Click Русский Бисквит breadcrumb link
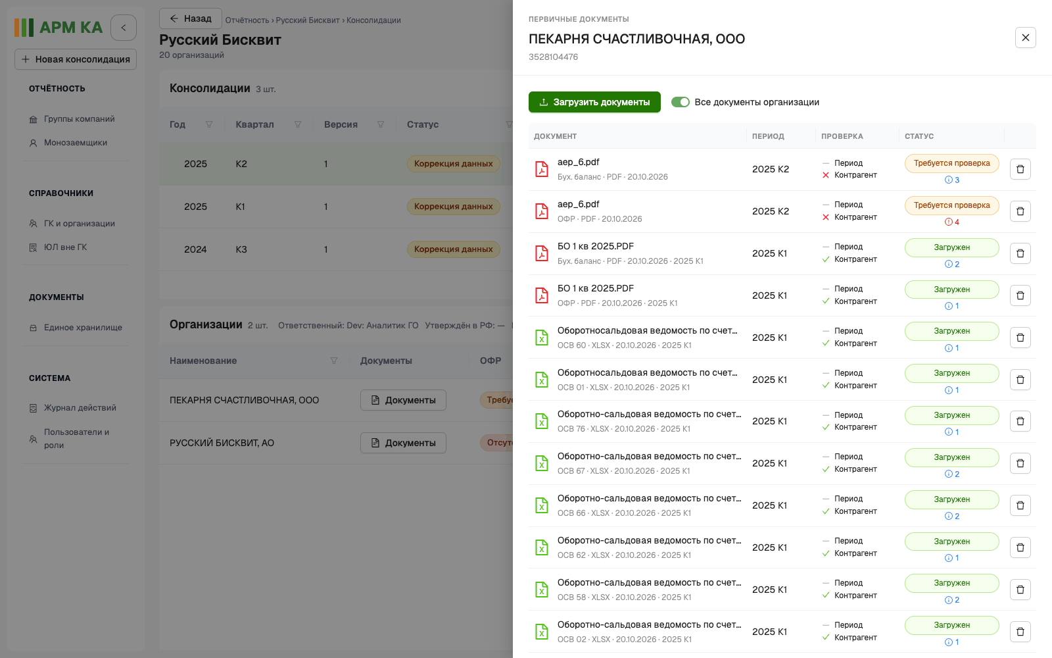The image size is (1052, 658). coord(308,20)
